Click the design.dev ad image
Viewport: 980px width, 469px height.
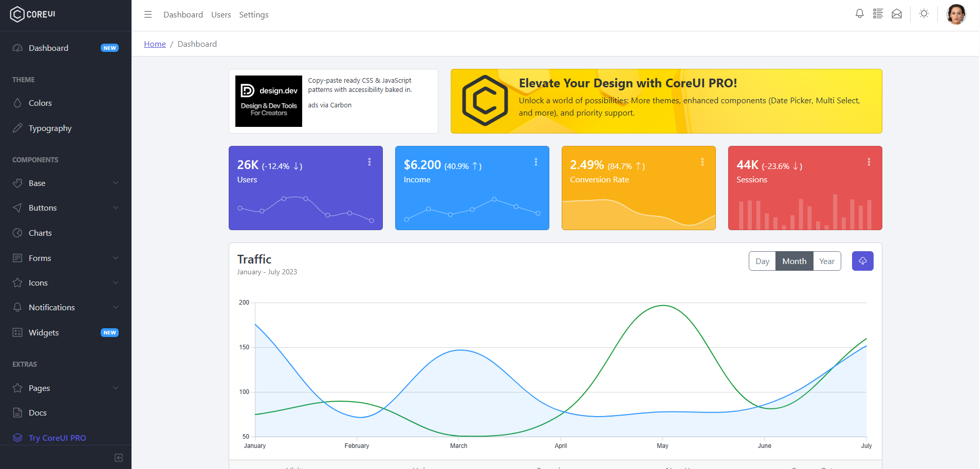[x=269, y=101]
